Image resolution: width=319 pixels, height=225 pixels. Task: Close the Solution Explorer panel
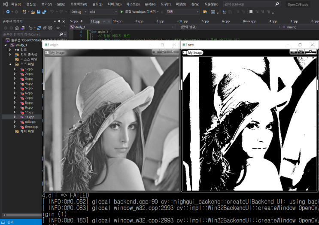click(64, 21)
